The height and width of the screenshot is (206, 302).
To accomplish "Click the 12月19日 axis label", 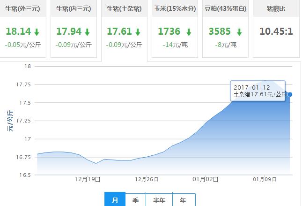I will [x=88, y=179].
